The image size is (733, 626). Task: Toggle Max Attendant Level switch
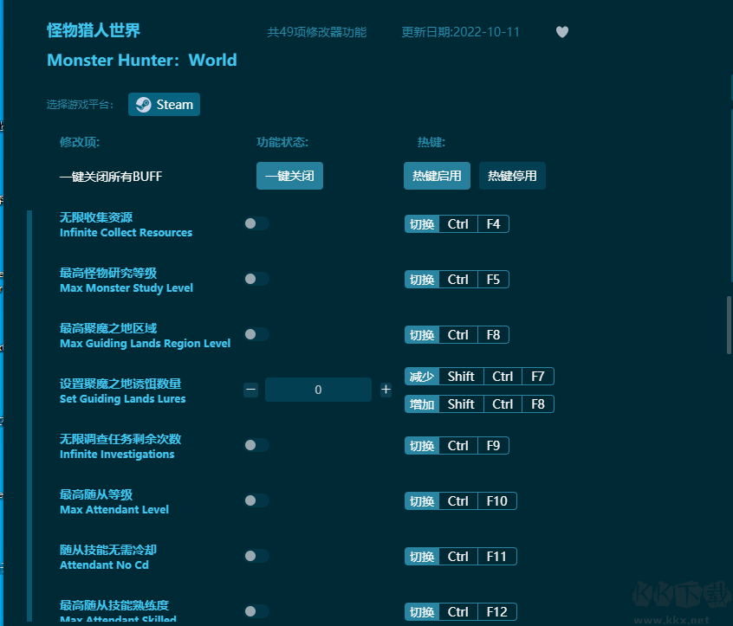point(256,500)
